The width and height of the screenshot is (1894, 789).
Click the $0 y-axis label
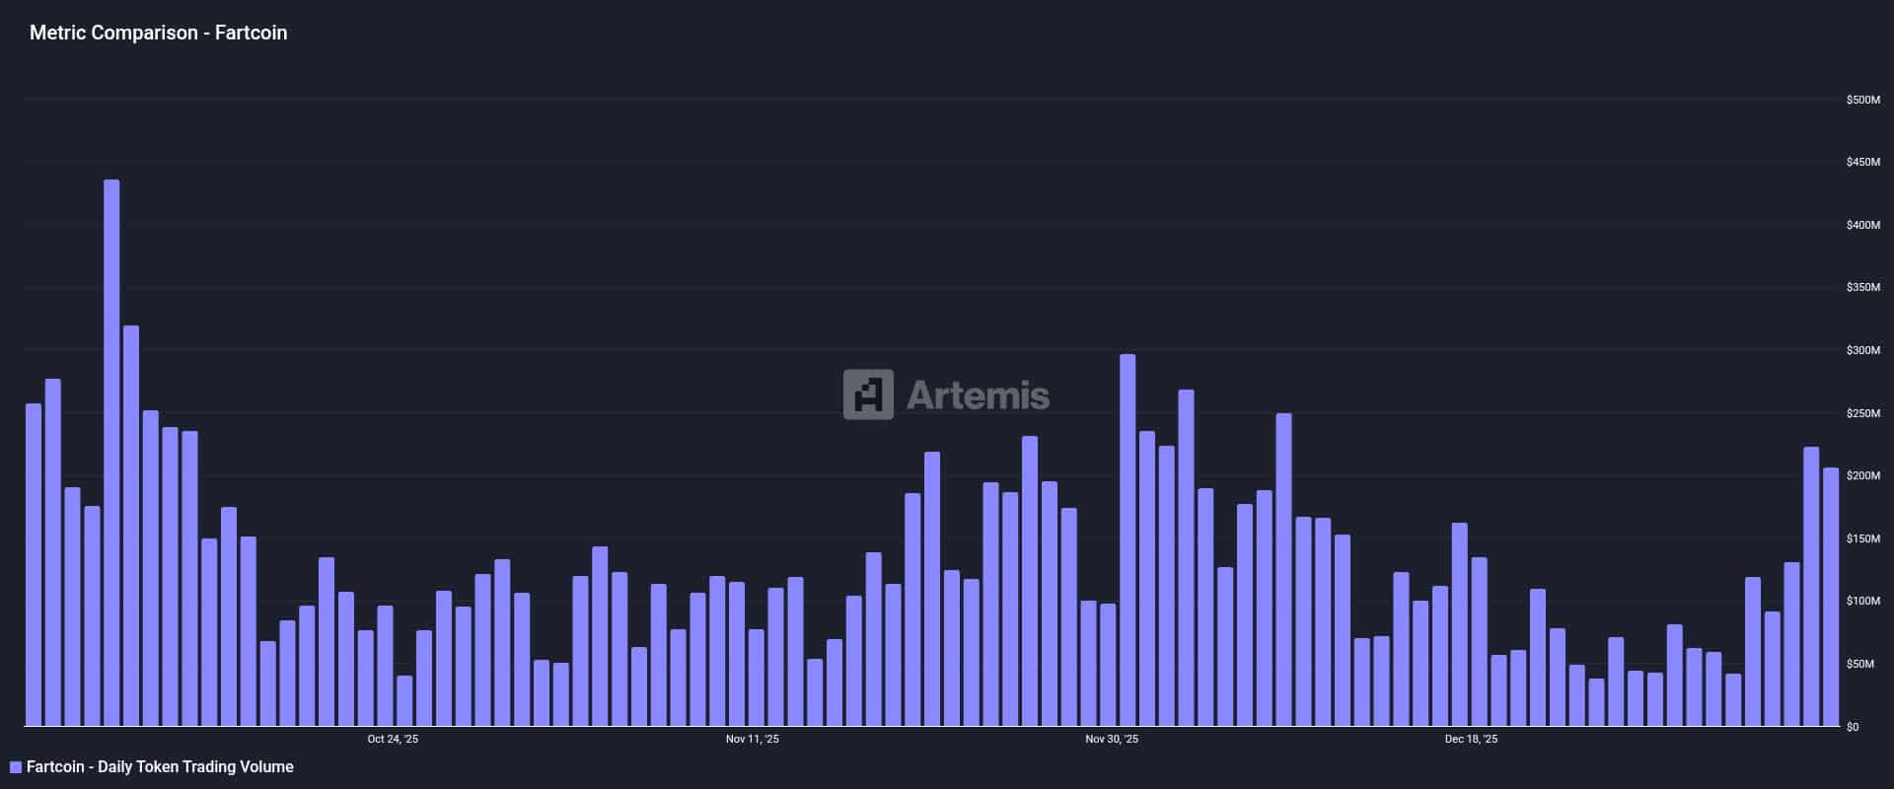1852,727
